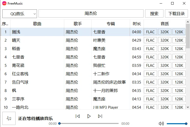The height and width of the screenshot is (127, 190).
Task: Click album 周杰伦的床边故事
Action: (x=109, y=82)
